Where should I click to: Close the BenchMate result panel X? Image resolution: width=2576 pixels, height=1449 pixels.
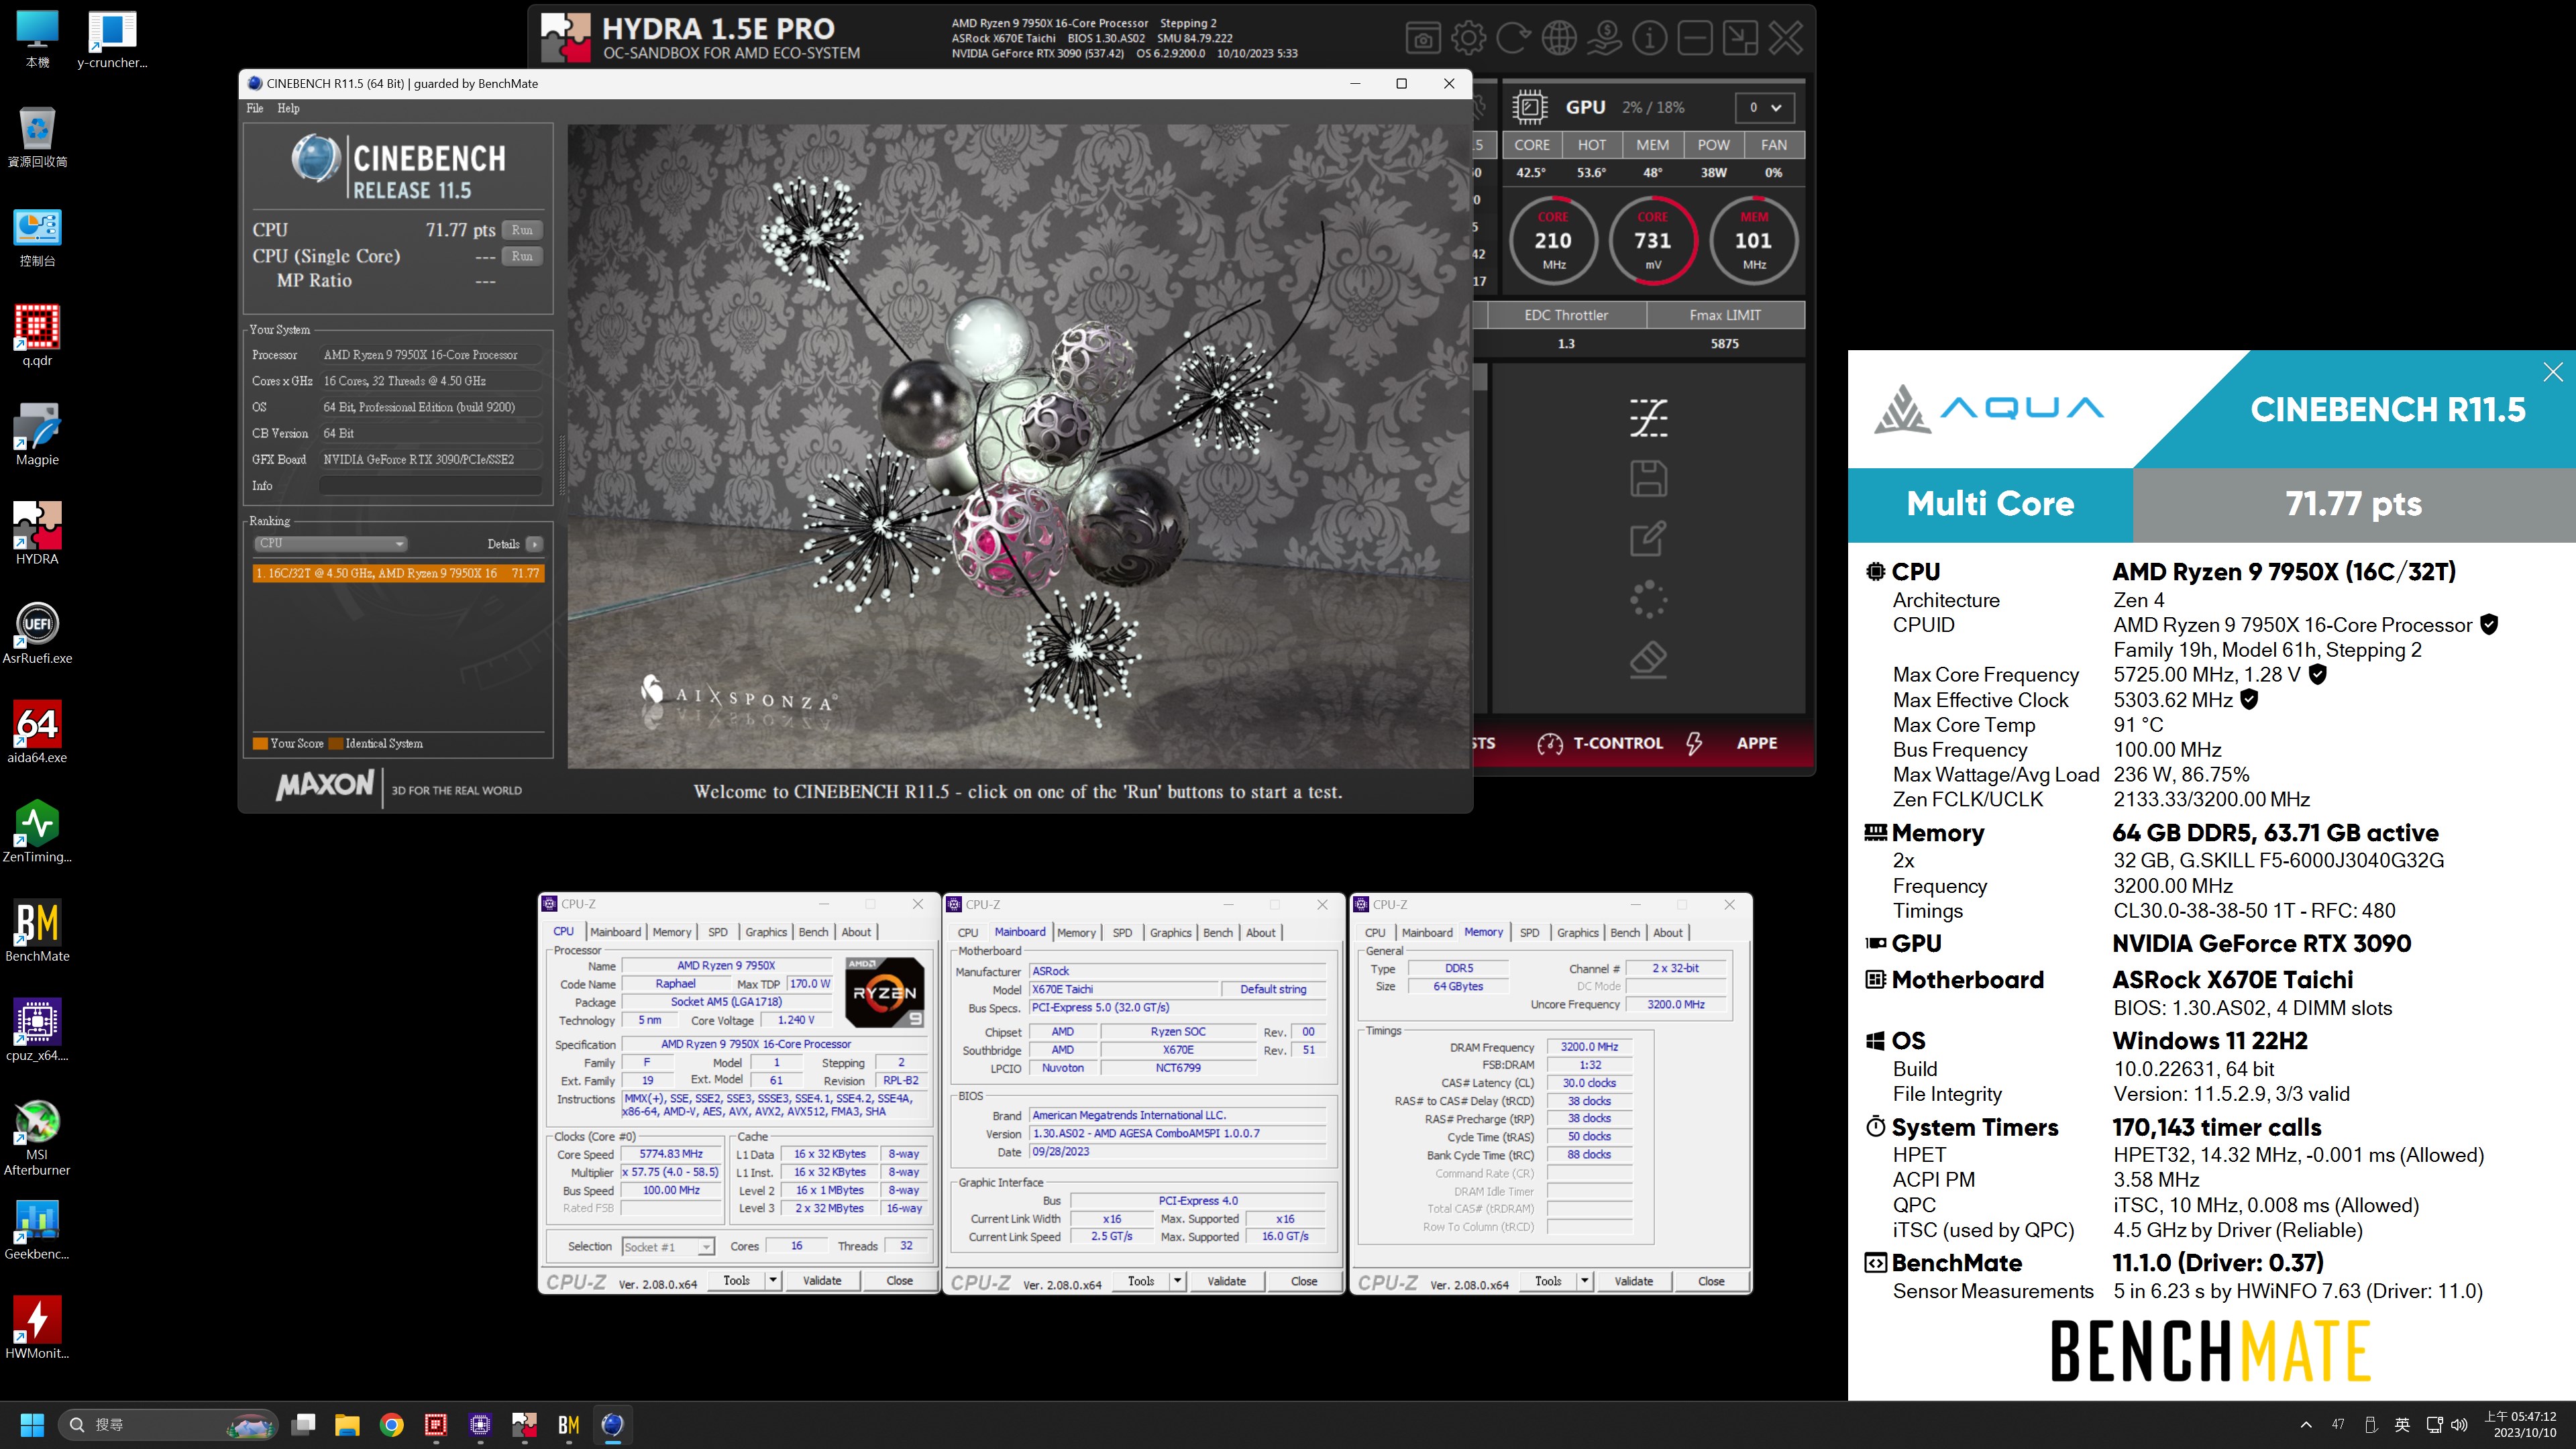coord(2553,372)
